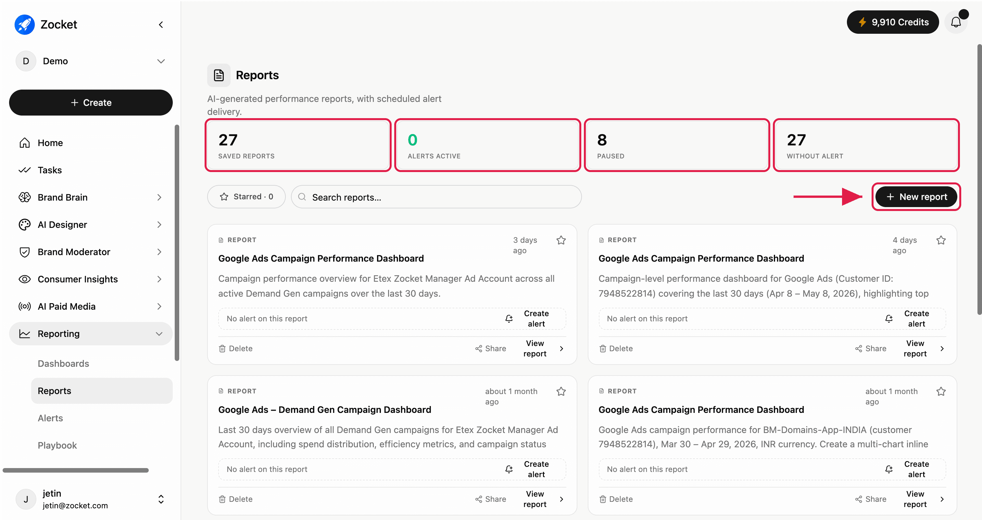The height and width of the screenshot is (520, 982).
Task: Click the Consumer Insights eye icon
Action: coord(25,279)
